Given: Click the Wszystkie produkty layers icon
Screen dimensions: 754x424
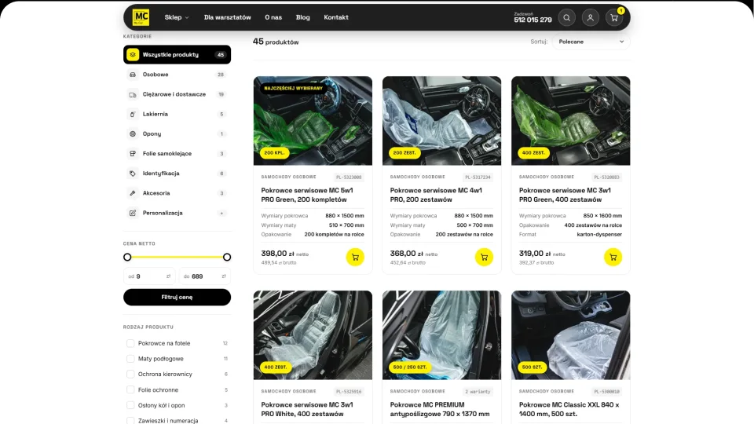Looking at the screenshot, I should pyautogui.click(x=133, y=55).
